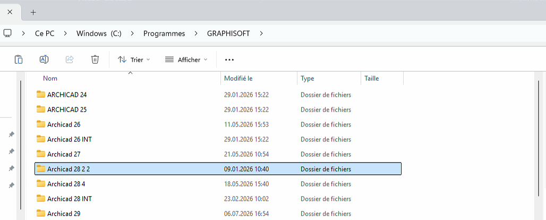Add a new Explorer tab

[x=33, y=13]
